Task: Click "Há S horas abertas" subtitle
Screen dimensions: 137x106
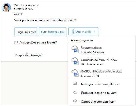Action: (92, 64)
